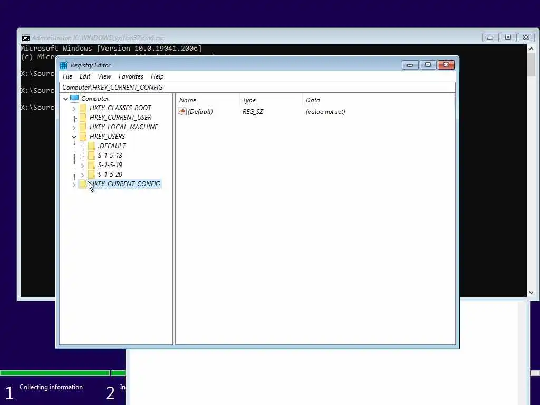Click the HKEY_LOCAL_MACHINE folder icon
The image size is (540, 405).
[83, 127]
